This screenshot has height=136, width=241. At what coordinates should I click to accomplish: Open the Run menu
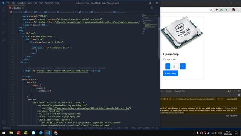pos(41,3)
